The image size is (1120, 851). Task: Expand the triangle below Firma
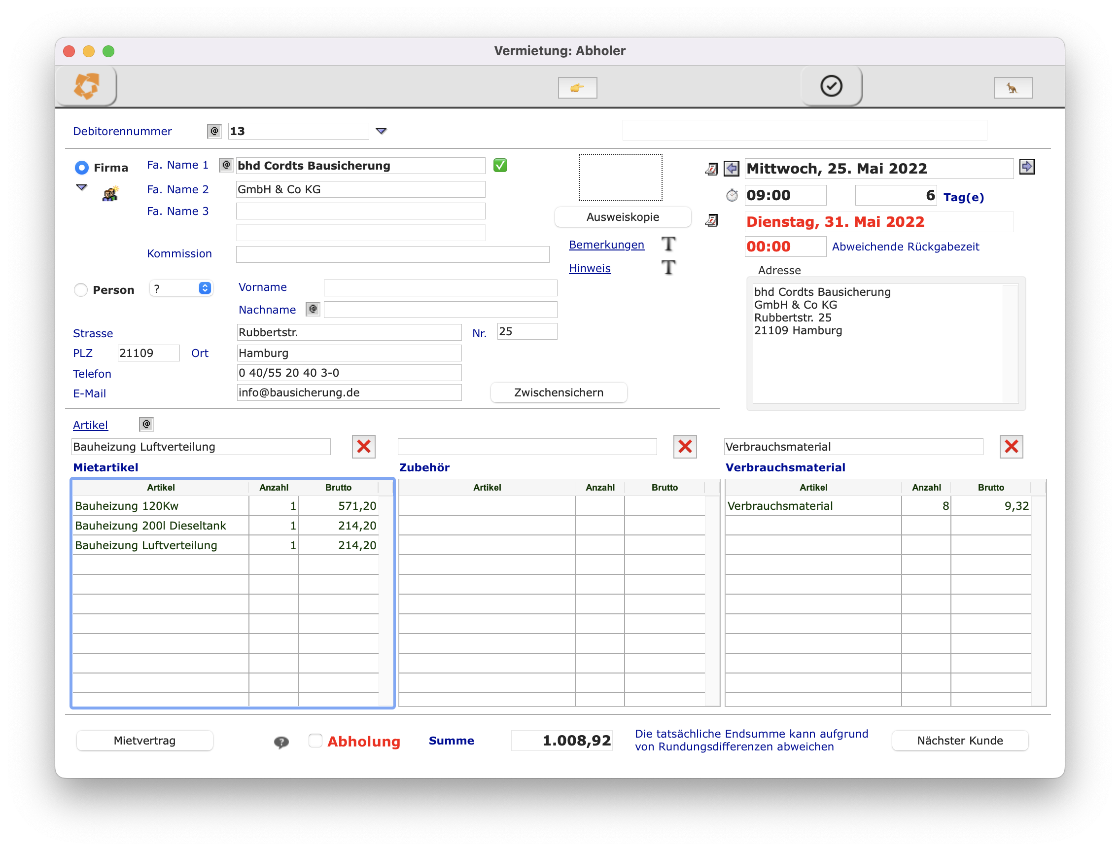coord(81,187)
